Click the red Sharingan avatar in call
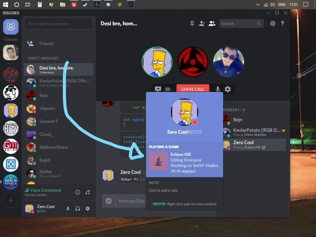The height and width of the screenshot is (237, 316). (193, 62)
